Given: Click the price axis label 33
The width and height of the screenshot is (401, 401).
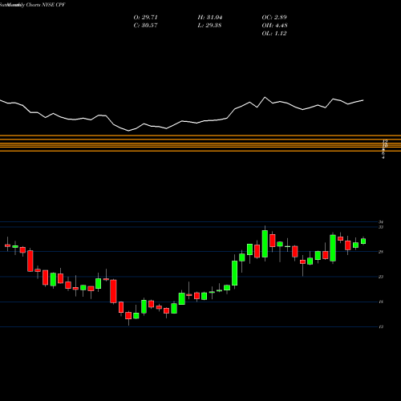Looking at the screenshot, I should [381, 227].
